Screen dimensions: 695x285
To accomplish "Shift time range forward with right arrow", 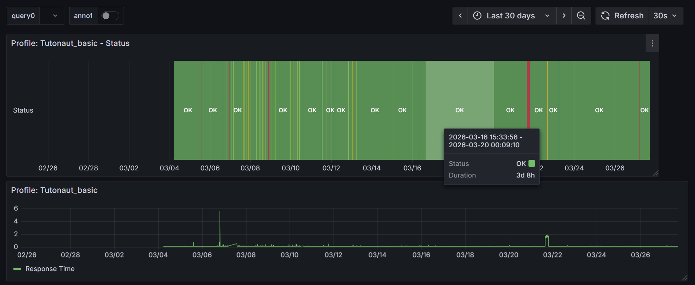I will [x=564, y=16].
